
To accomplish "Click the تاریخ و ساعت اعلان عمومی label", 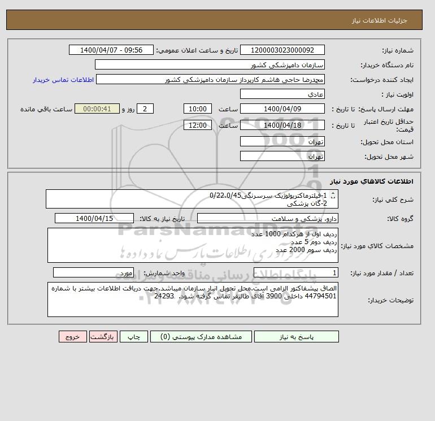I will [x=197, y=50].
